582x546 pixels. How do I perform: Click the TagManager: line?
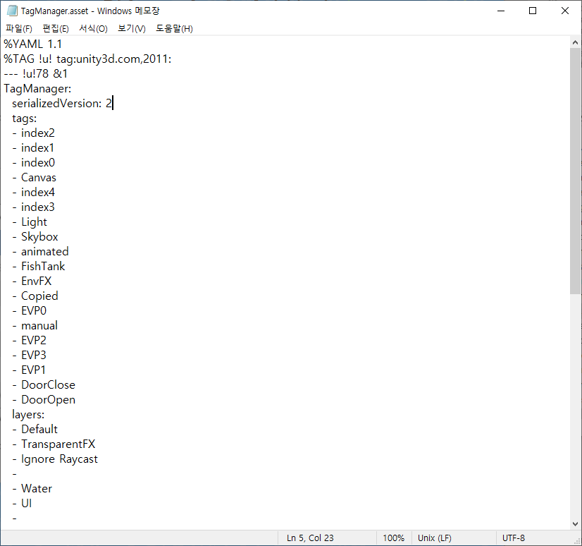click(37, 89)
